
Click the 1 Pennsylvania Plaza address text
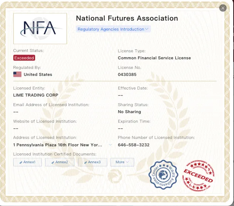58,145
